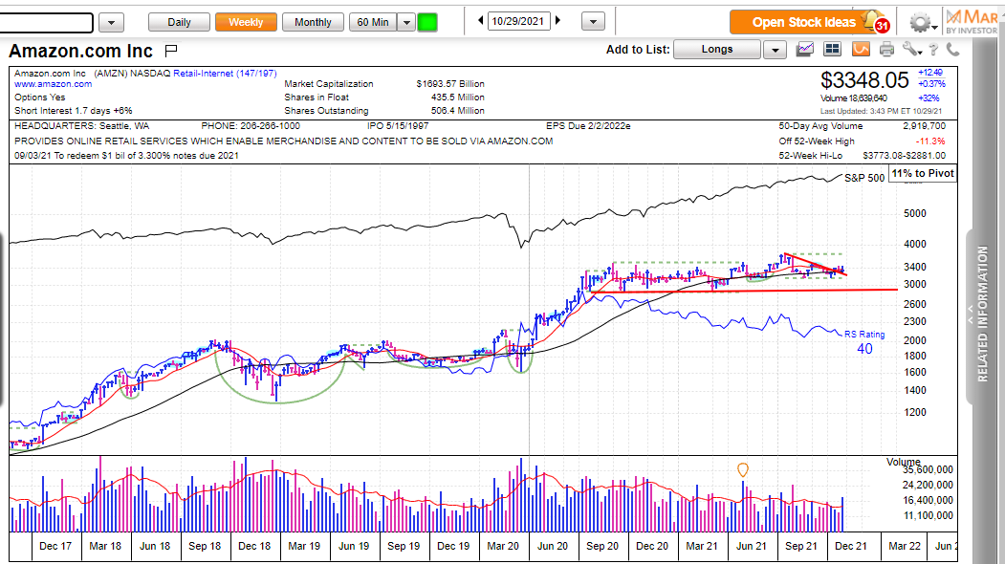Click the 11% to Pivot label
The height and width of the screenshot is (564, 1005).
pos(923,173)
